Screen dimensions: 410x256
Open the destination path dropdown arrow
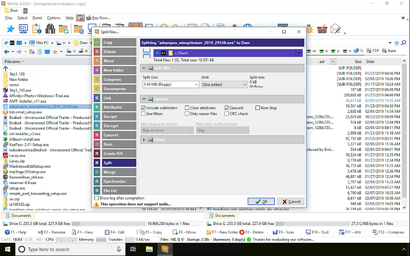coord(299,53)
